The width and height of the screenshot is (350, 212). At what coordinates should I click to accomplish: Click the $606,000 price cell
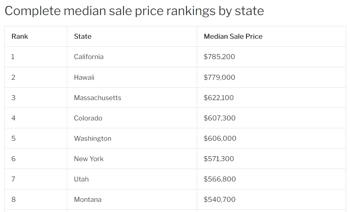(220, 138)
